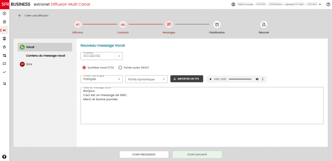Click the IMPORTER UN TTS button

click(186, 79)
